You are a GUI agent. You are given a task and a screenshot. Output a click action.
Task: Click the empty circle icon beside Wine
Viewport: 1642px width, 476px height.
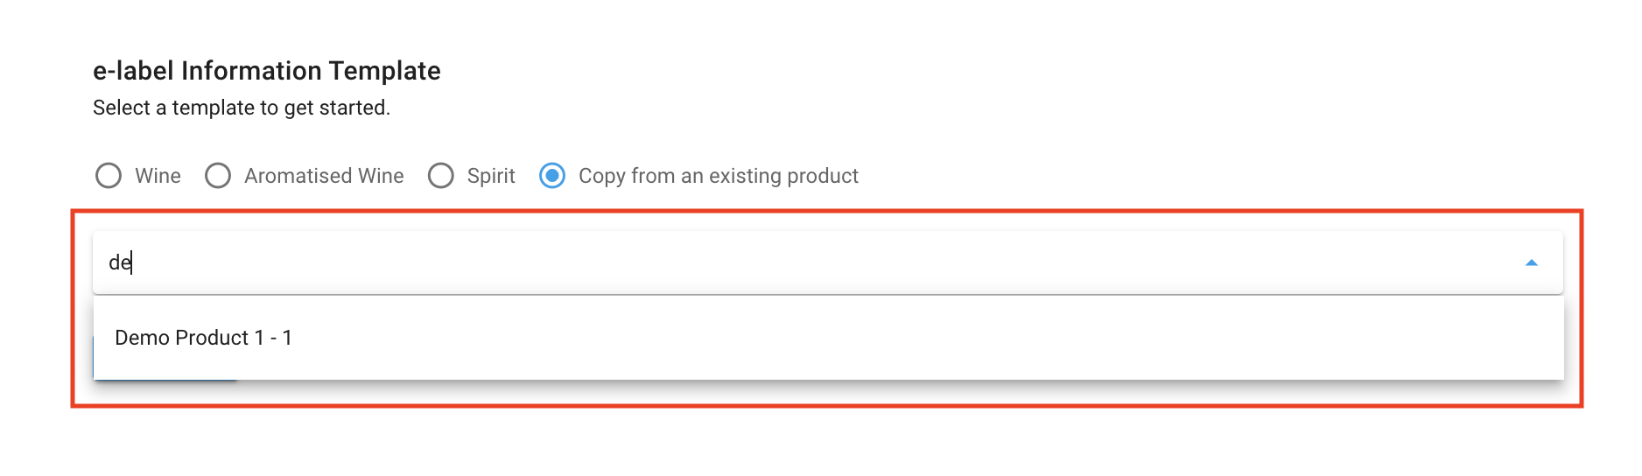pos(109,176)
